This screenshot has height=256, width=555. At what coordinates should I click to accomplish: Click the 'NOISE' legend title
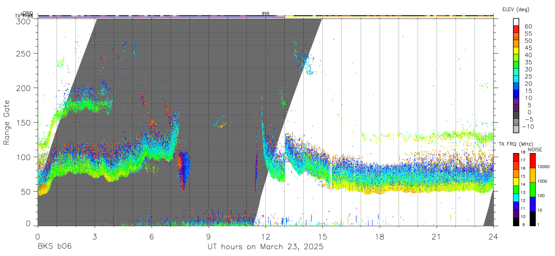pos(535,149)
